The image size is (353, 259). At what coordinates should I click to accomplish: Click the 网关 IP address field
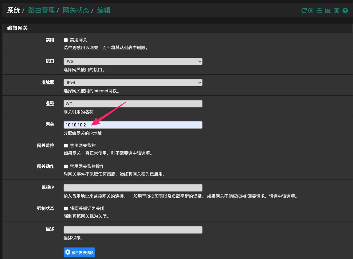pyautogui.click(x=133, y=125)
